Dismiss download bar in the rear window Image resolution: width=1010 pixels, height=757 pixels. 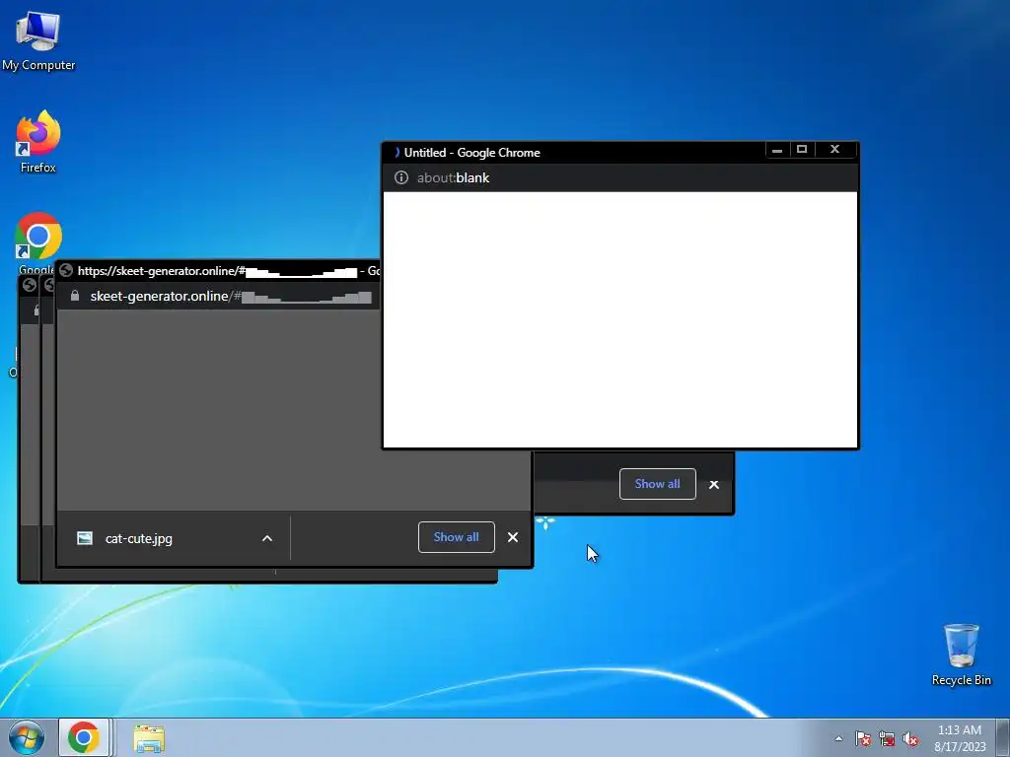(714, 485)
